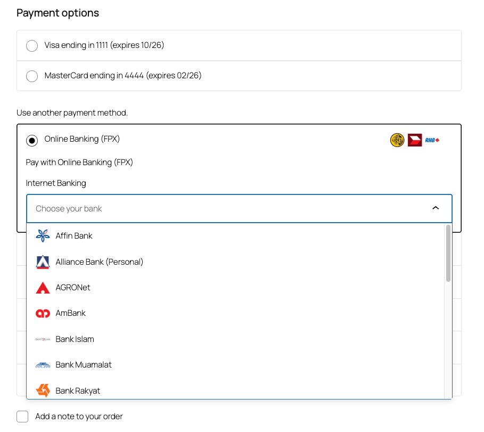Select Bank Muamalat option text
This screenshot has height=432, width=484.
pos(84,365)
